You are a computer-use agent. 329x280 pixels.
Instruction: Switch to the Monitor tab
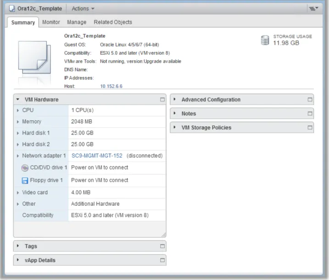pos(51,22)
